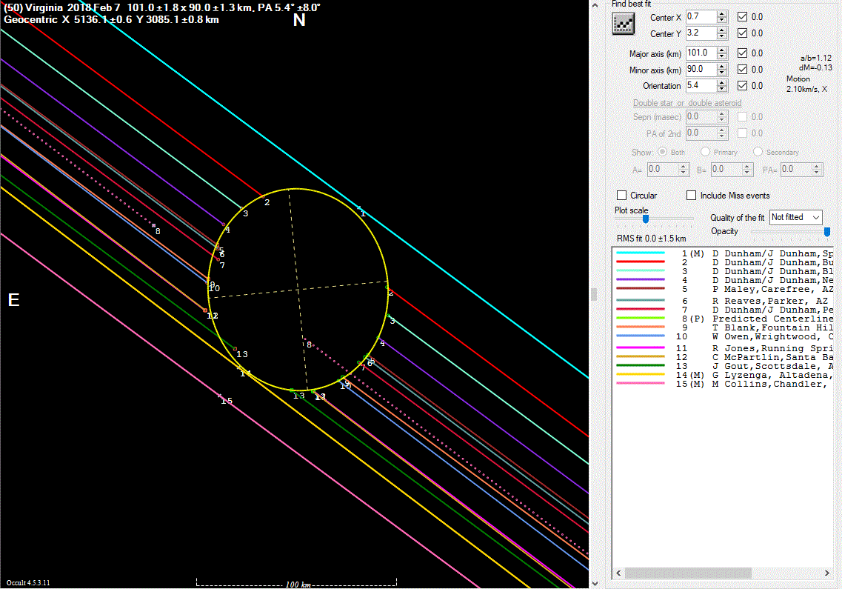Enable the Include Miss events checkbox
This screenshot has width=842, height=589.
tap(692, 195)
